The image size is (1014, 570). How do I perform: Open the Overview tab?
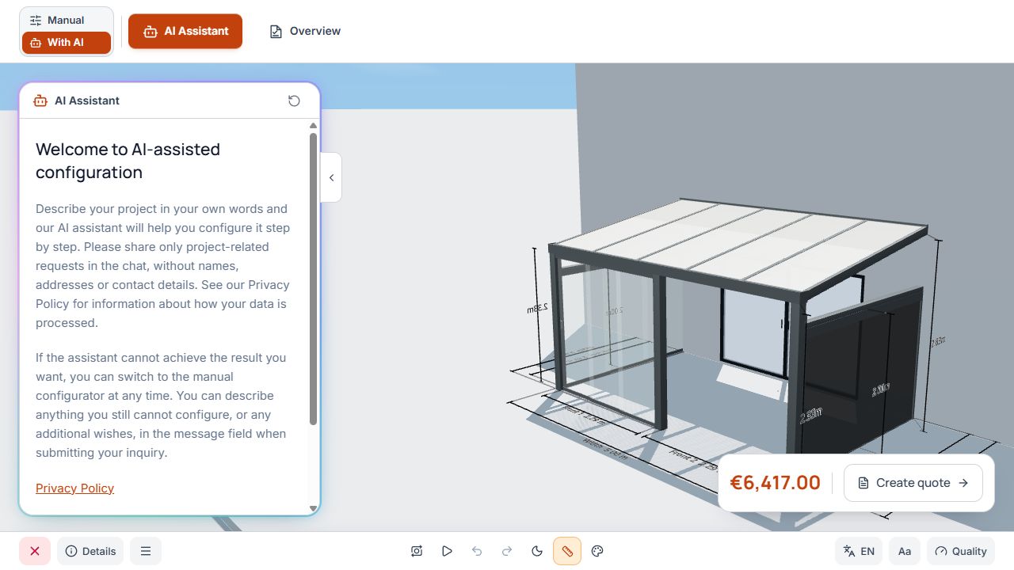point(305,32)
